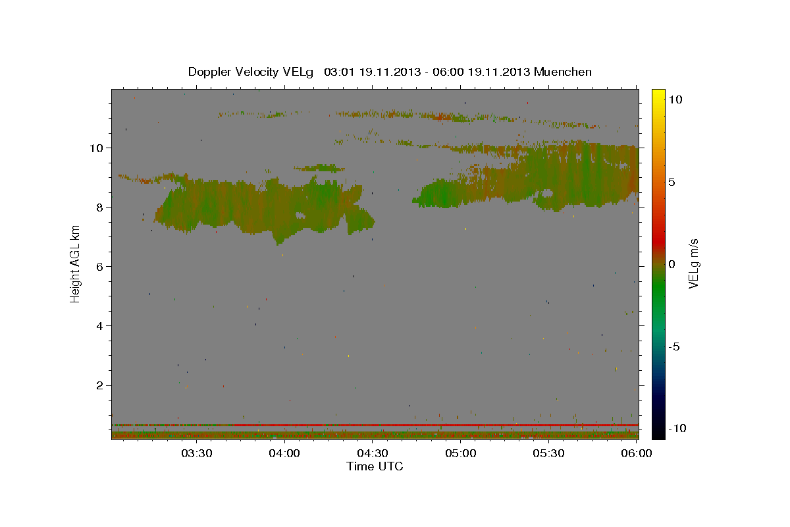Click the 06:00 time tick label
The image size is (790, 527).
[637, 453]
